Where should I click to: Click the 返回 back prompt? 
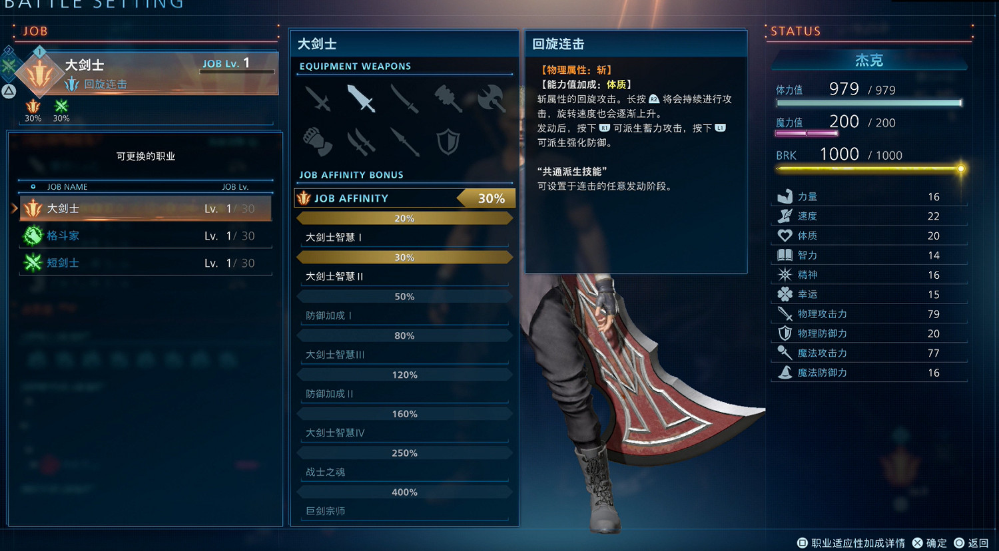point(972,543)
